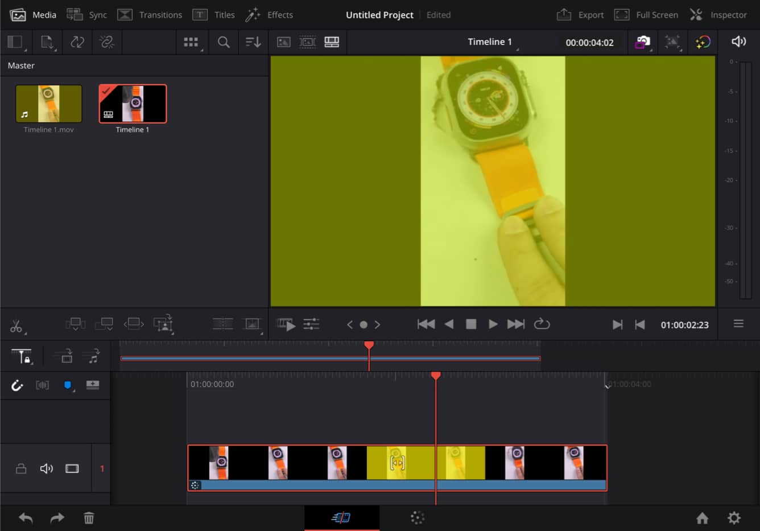Toggle loop playback
The image size is (760, 531).
(542, 324)
